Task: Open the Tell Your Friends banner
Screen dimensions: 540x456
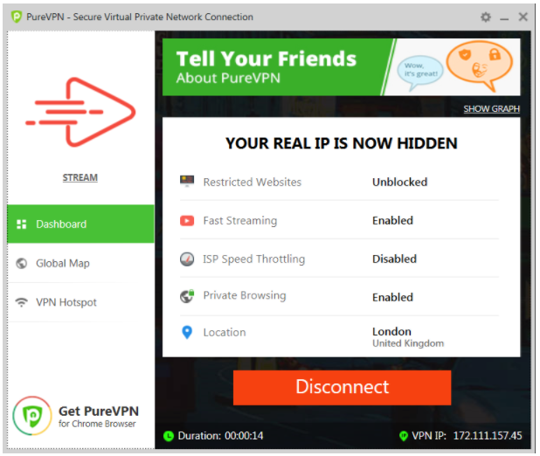Action: tap(342, 67)
